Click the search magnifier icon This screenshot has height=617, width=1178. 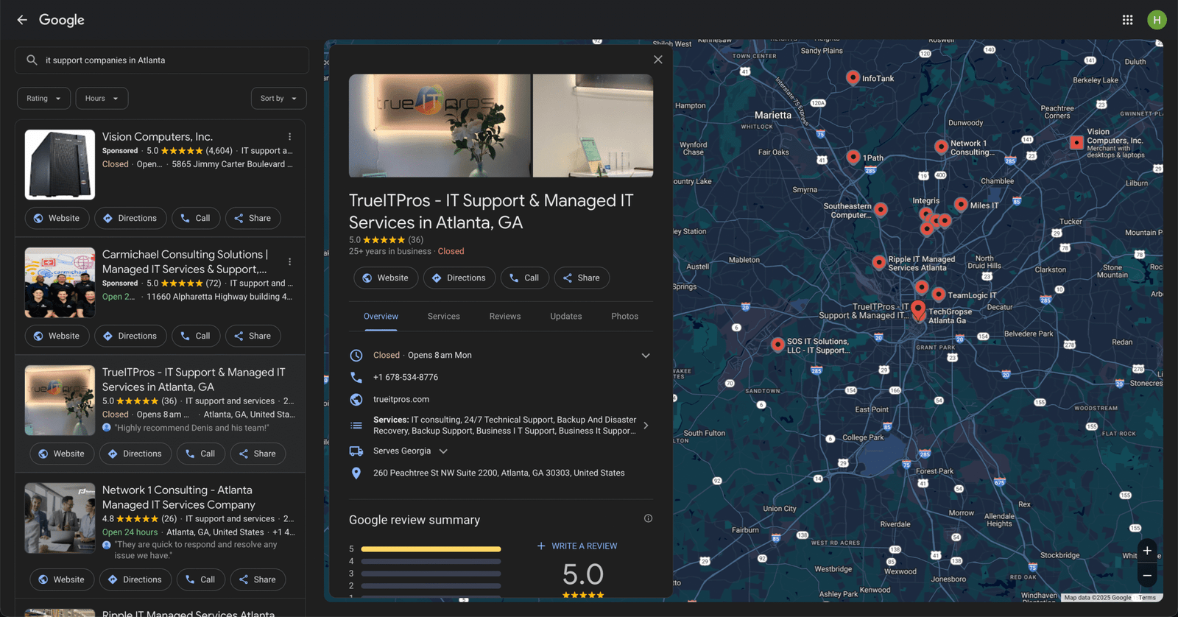(x=32, y=60)
